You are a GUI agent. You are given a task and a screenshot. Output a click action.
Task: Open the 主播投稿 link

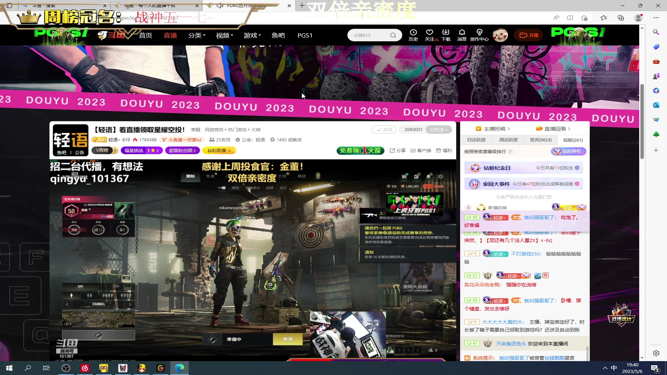(x=493, y=129)
